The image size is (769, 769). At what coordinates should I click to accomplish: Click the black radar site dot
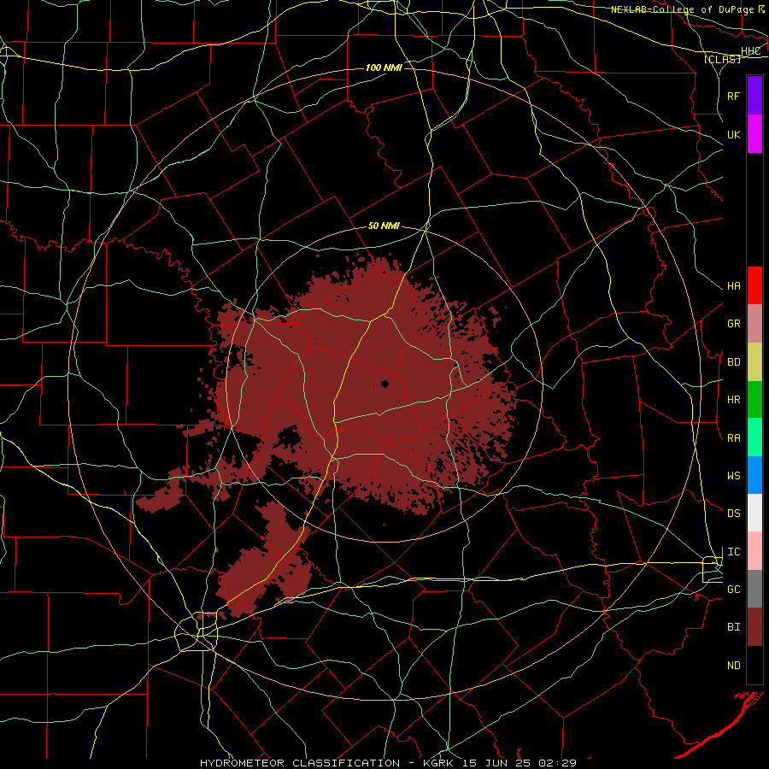click(x=385, y=384)
